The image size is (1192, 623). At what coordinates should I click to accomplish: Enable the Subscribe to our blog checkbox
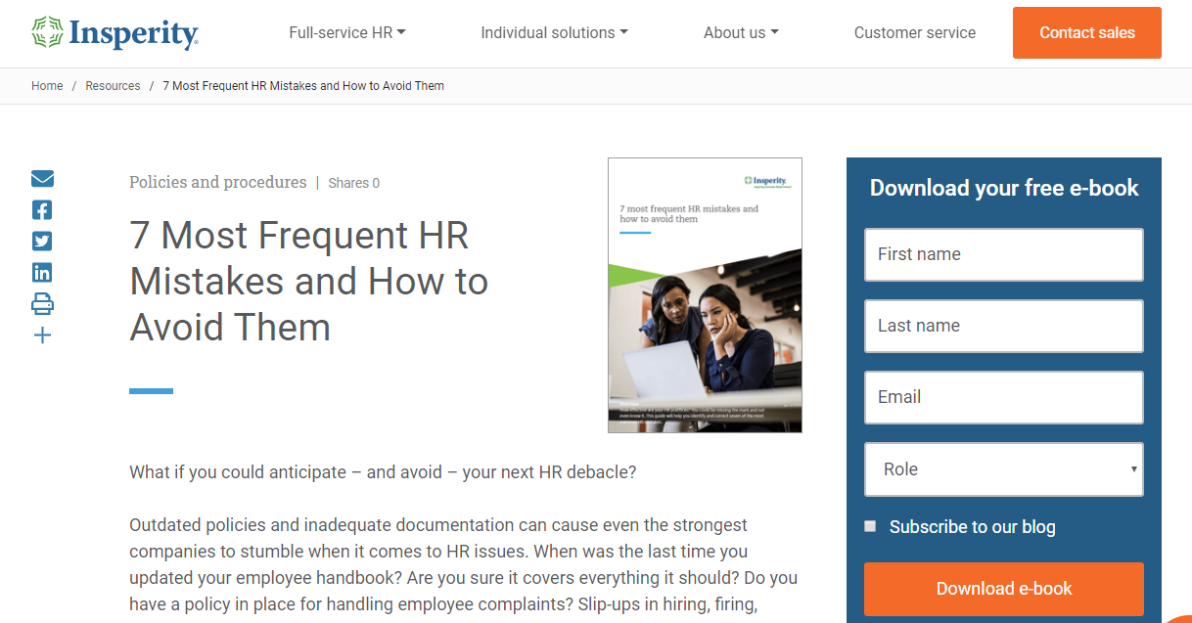(869, 526)
